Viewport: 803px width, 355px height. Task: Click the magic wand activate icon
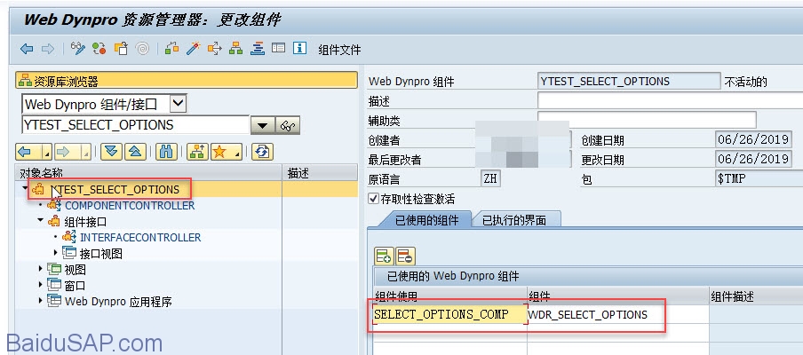(192, 49)
